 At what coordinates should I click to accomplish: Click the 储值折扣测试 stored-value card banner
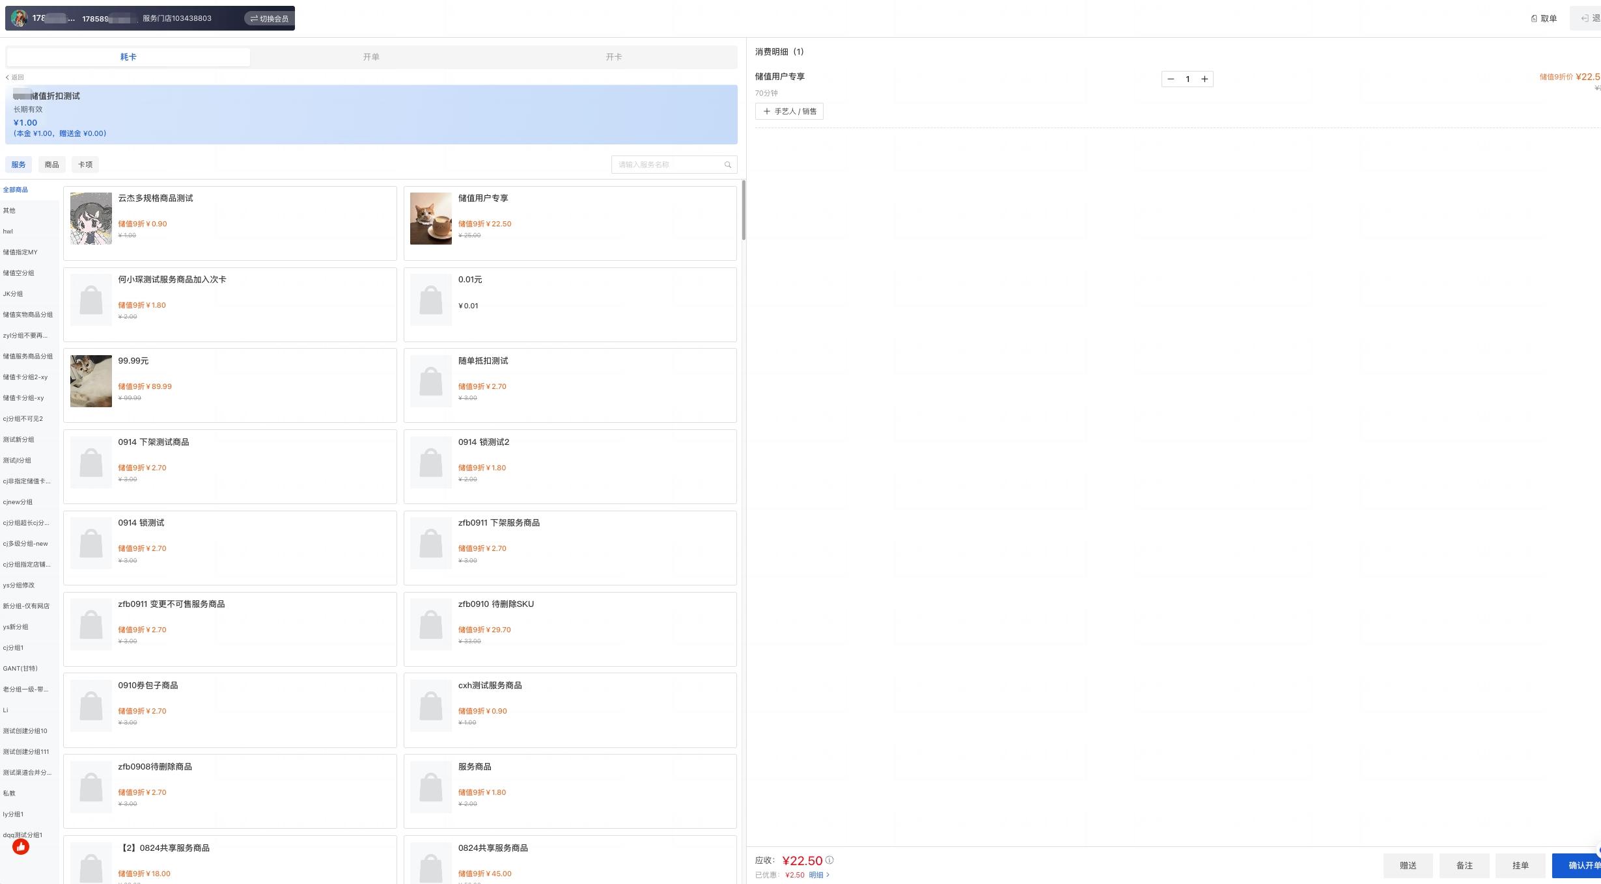click(x=371, y=114)
